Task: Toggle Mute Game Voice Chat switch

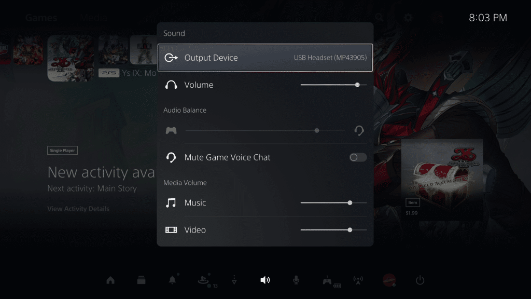Action: point(358,157)
